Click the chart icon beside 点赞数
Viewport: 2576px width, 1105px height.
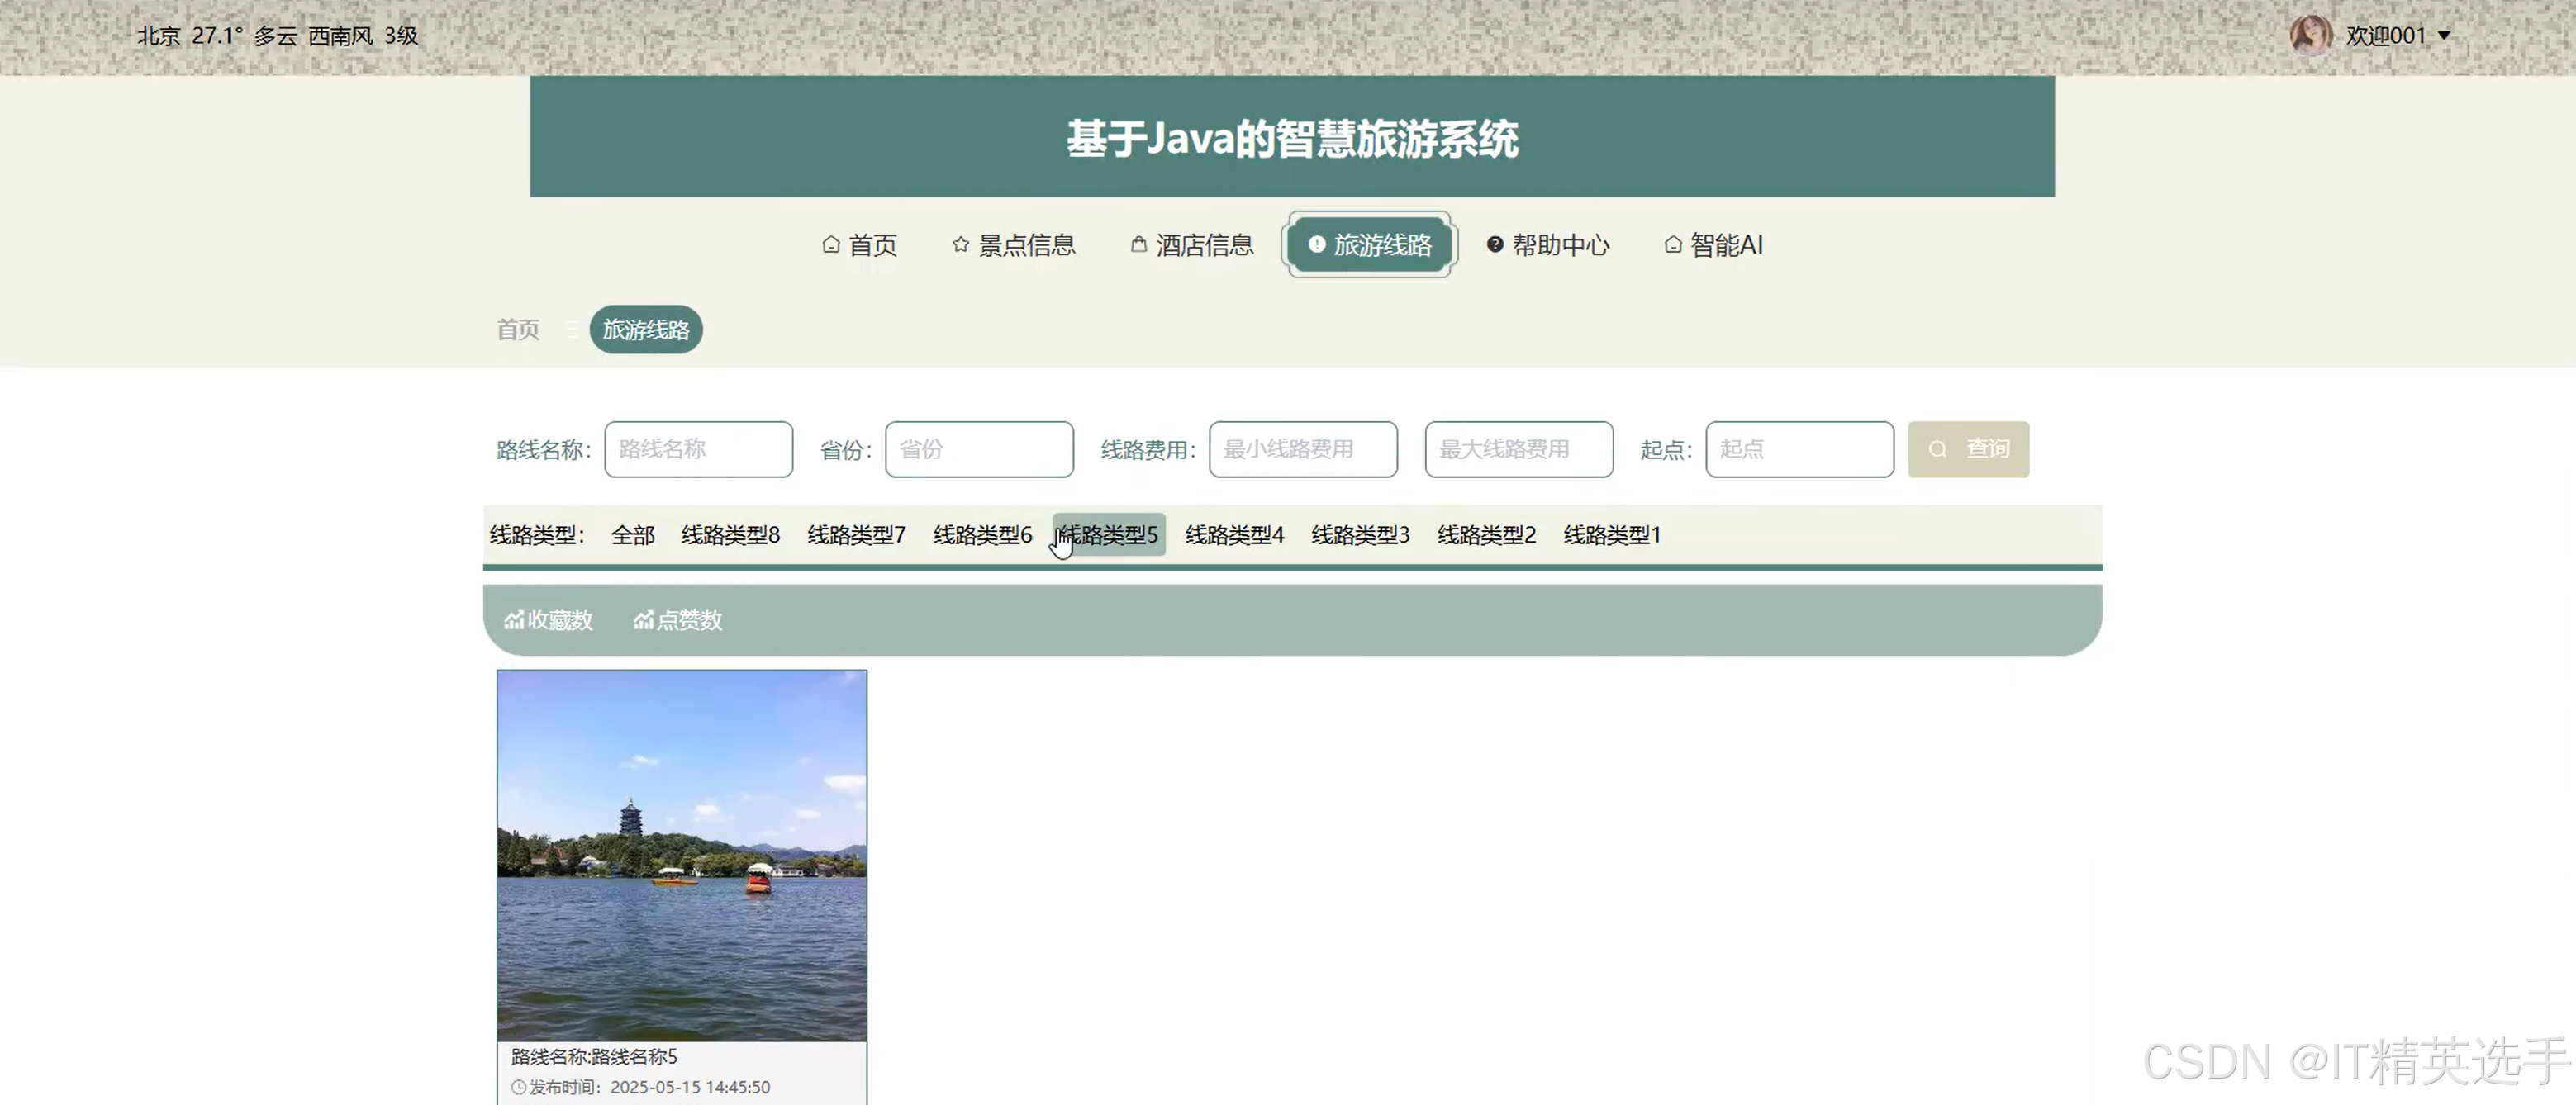coord(644,620)
